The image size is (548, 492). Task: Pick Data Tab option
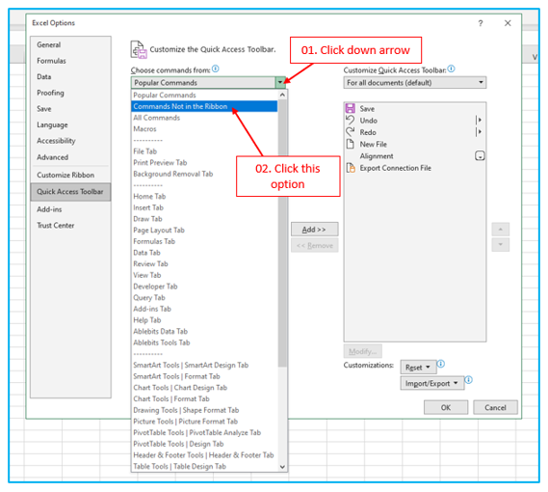click(x=204, y=253)
